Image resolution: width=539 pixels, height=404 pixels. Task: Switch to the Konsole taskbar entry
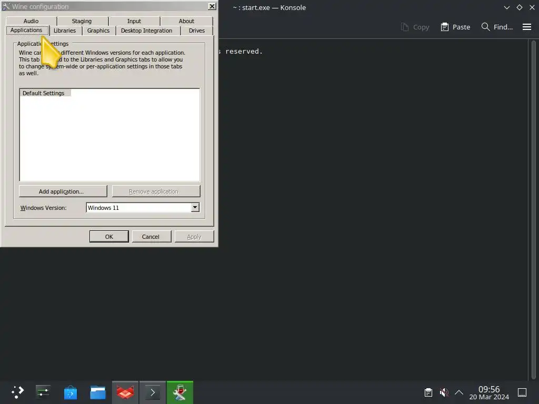coord(153,392)
